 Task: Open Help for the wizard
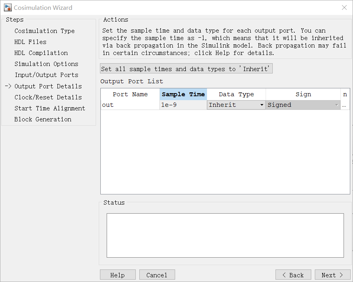point(118,275)
